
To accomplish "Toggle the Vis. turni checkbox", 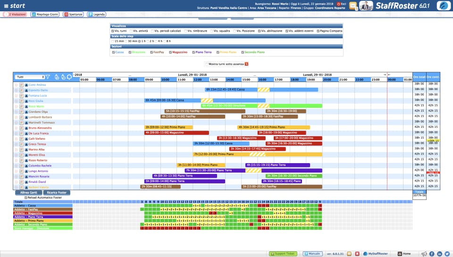I will [x=113, y=31].
